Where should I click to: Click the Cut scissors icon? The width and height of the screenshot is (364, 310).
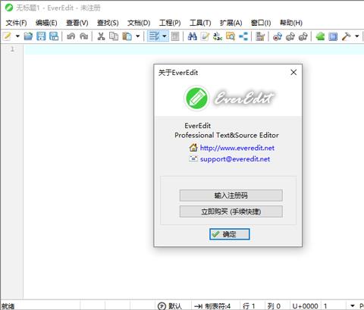point(101,36)
